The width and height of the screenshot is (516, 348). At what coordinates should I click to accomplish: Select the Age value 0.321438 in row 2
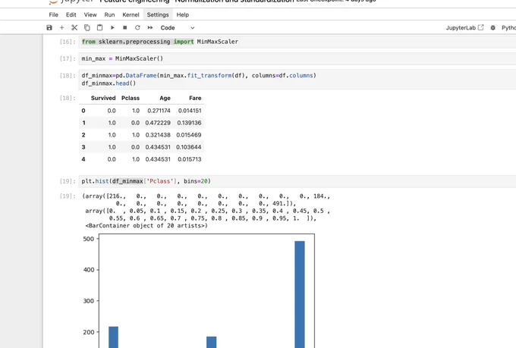click(158, 135)
